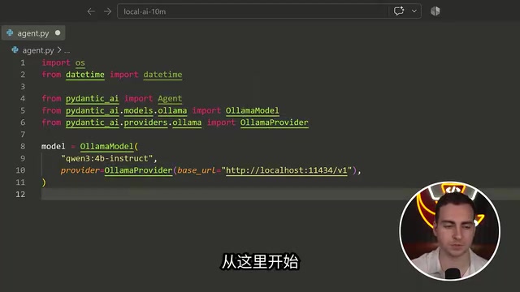Screen dimensions: 520x292
Task: Click 'Agent' import on line 4
Action: (x=170, y=98)
